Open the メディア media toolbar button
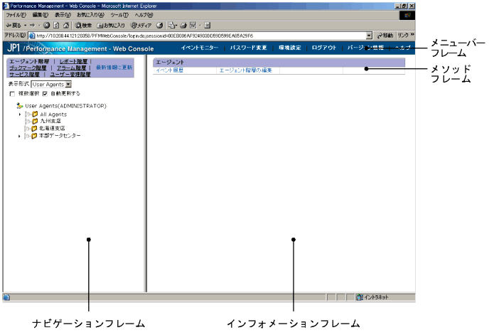 tap(141, 26)
